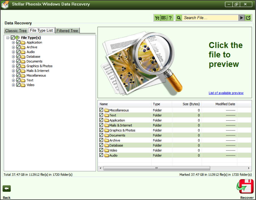Click the Documents folder icon in list

(106, 135)
